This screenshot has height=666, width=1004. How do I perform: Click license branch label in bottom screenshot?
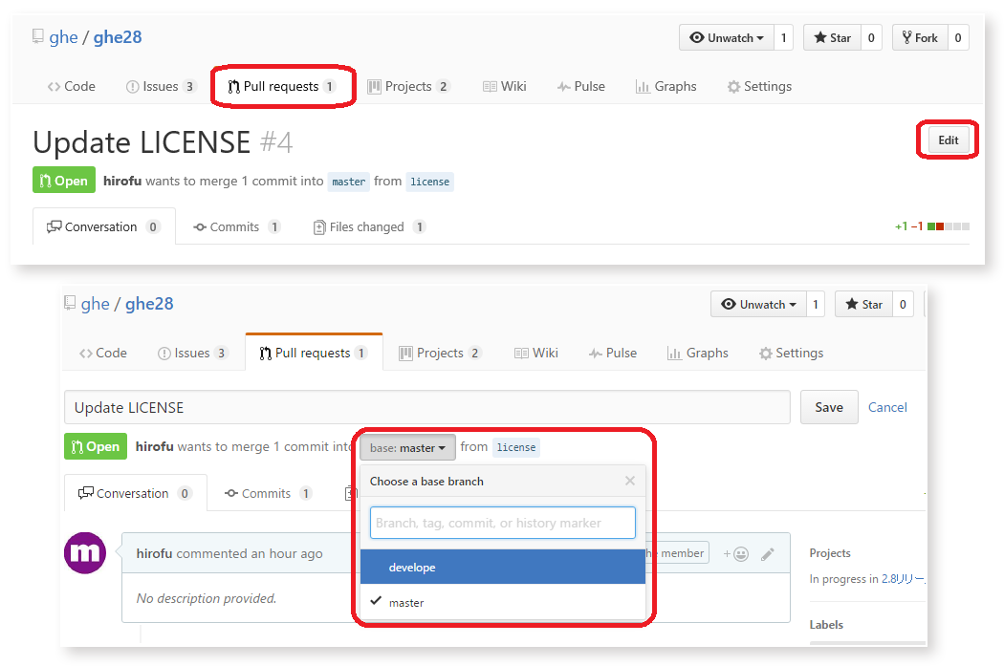[516, 447]
